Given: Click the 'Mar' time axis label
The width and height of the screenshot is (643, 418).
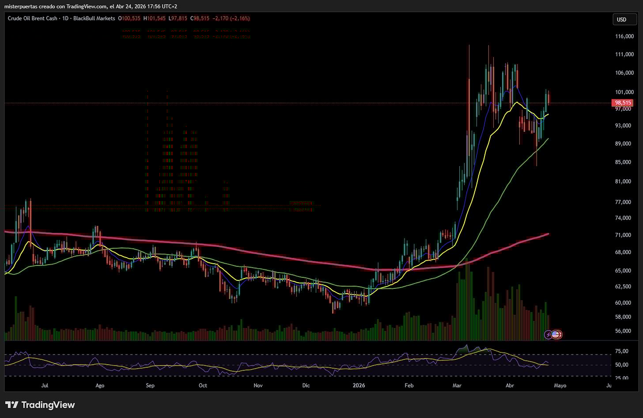Looking at the screenshot, I should pyautogui.click(x=457, y=385).
